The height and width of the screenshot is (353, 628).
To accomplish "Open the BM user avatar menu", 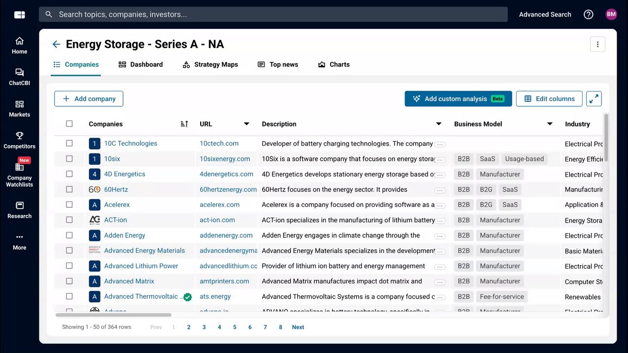I will [611, 14].
